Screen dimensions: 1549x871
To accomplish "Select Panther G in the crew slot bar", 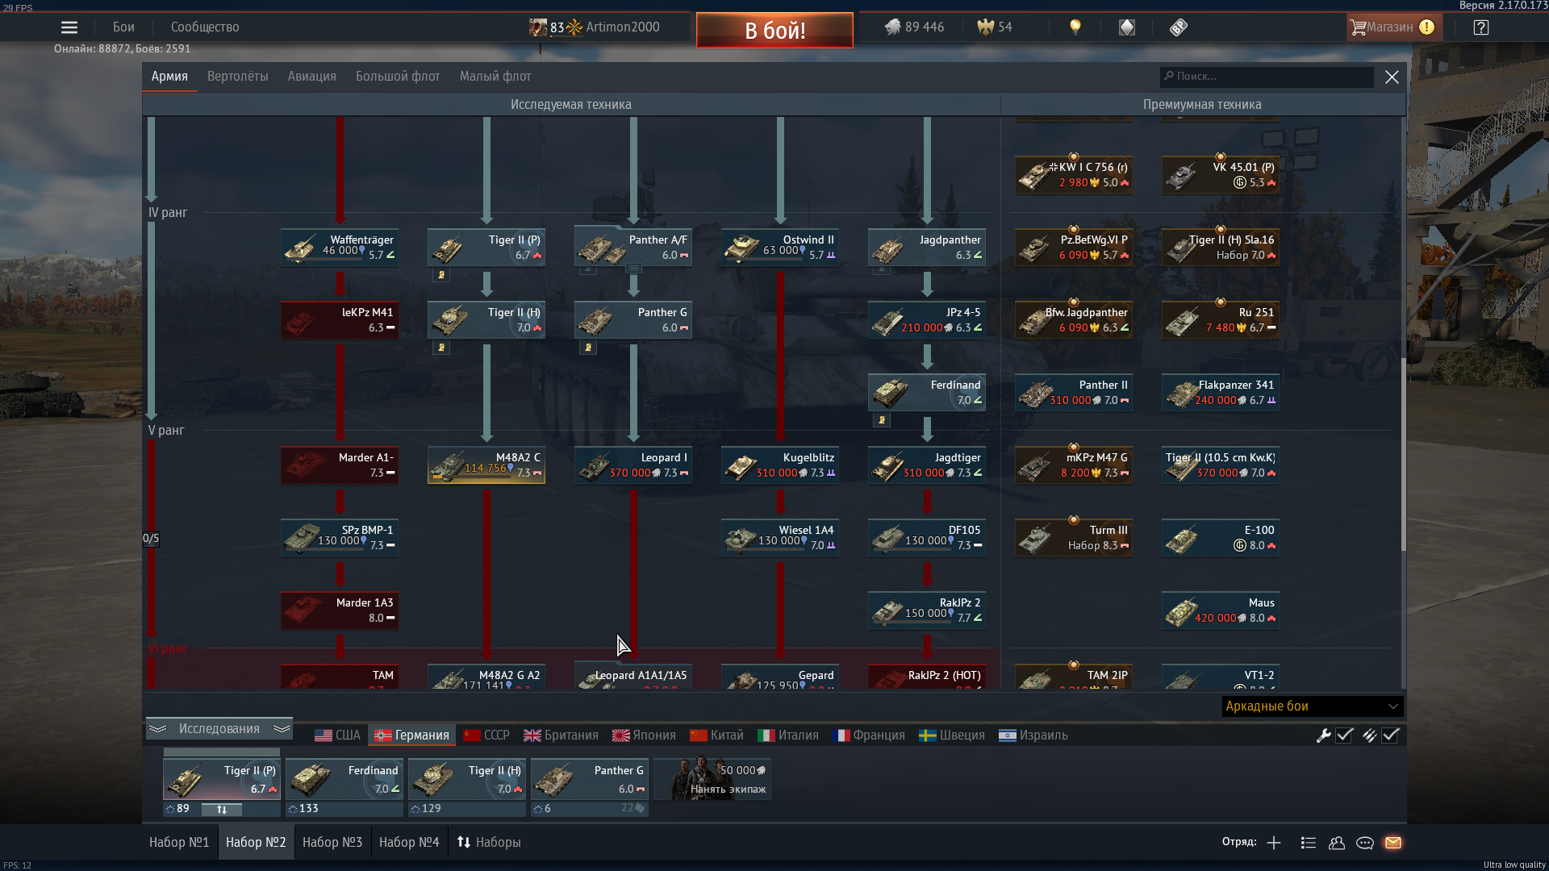I will coord(590,780).
